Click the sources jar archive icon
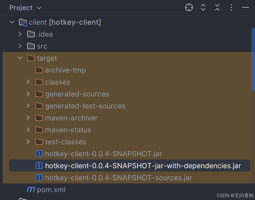 39,178
